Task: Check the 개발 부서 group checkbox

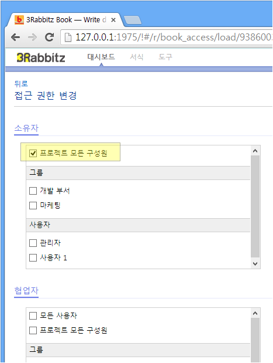Action: point(33,191)
